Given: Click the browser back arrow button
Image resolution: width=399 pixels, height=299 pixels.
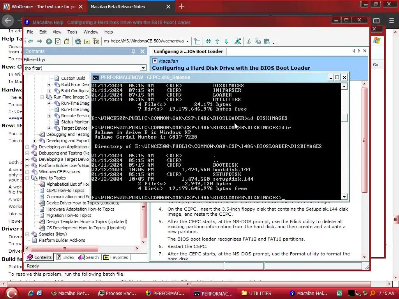Looking at the screenshot, I should coord(8,21).
